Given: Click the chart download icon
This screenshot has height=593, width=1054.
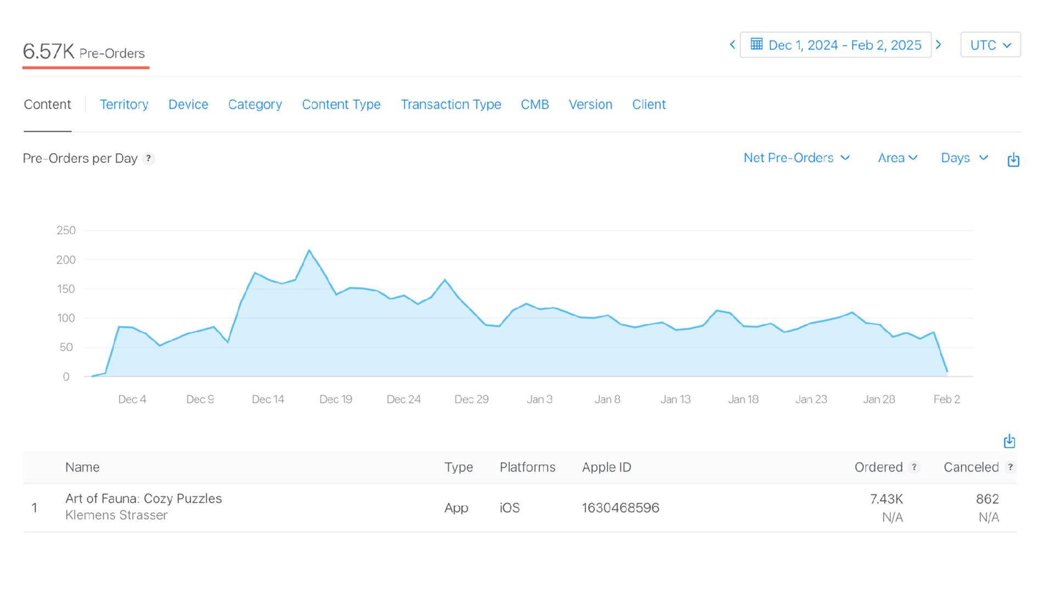Looking at the screenshot, I should [x=1013, y=160].
